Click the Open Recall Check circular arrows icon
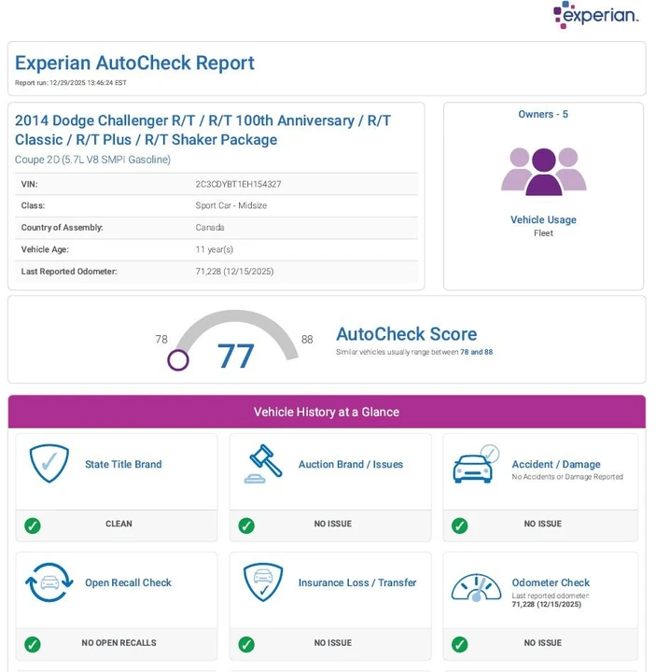The height and width of the screenshot is (672, 656). [x=49, y=582]
